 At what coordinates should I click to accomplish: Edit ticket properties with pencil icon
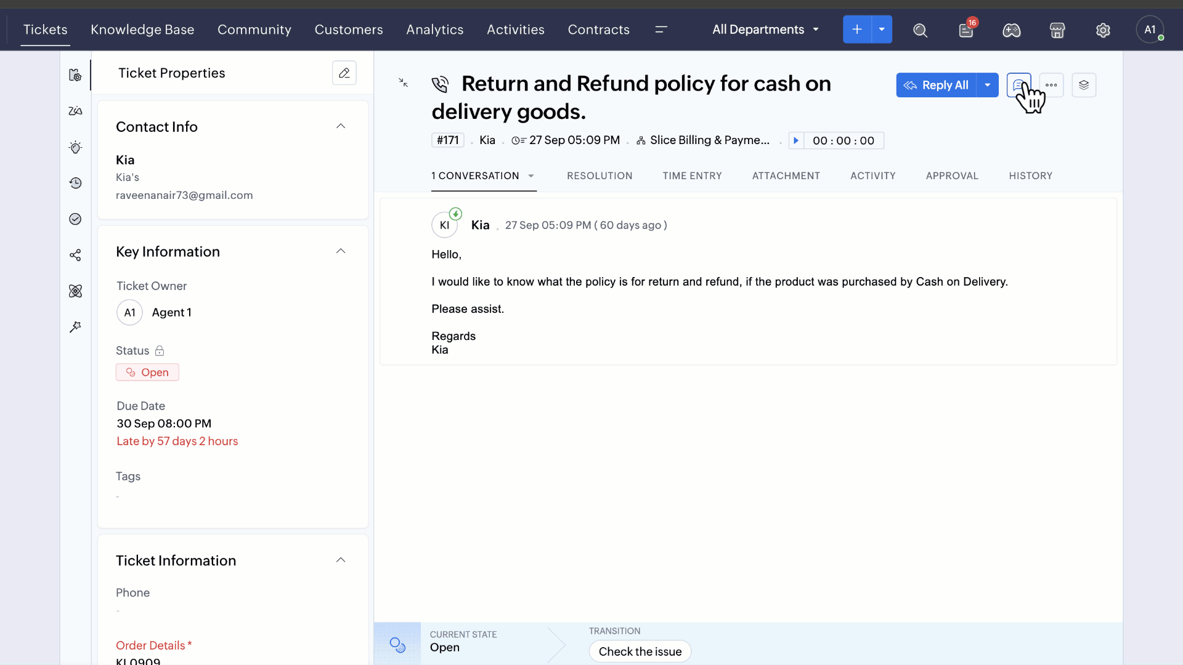point(344,73)
